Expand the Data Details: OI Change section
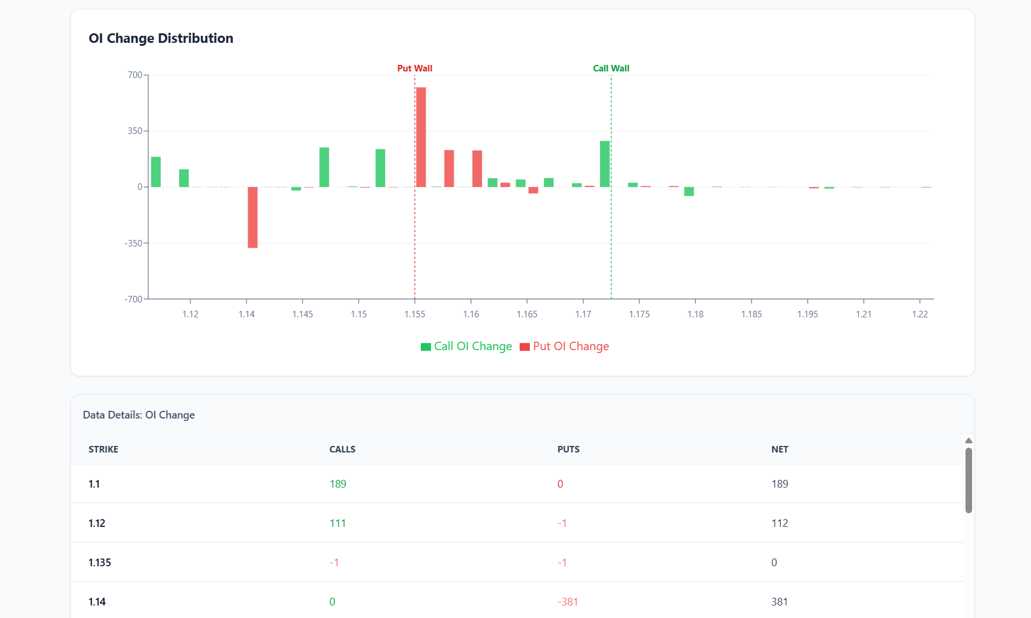Viewport: 1031px width, 618px height. click(139, 415)
